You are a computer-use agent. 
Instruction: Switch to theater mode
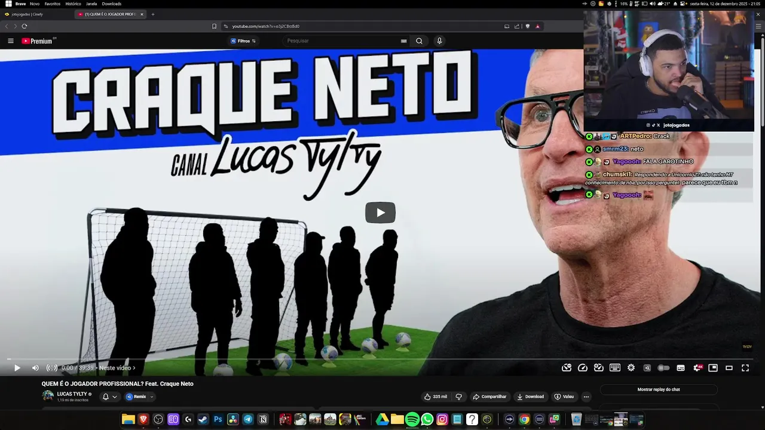(x=729, y=368)
